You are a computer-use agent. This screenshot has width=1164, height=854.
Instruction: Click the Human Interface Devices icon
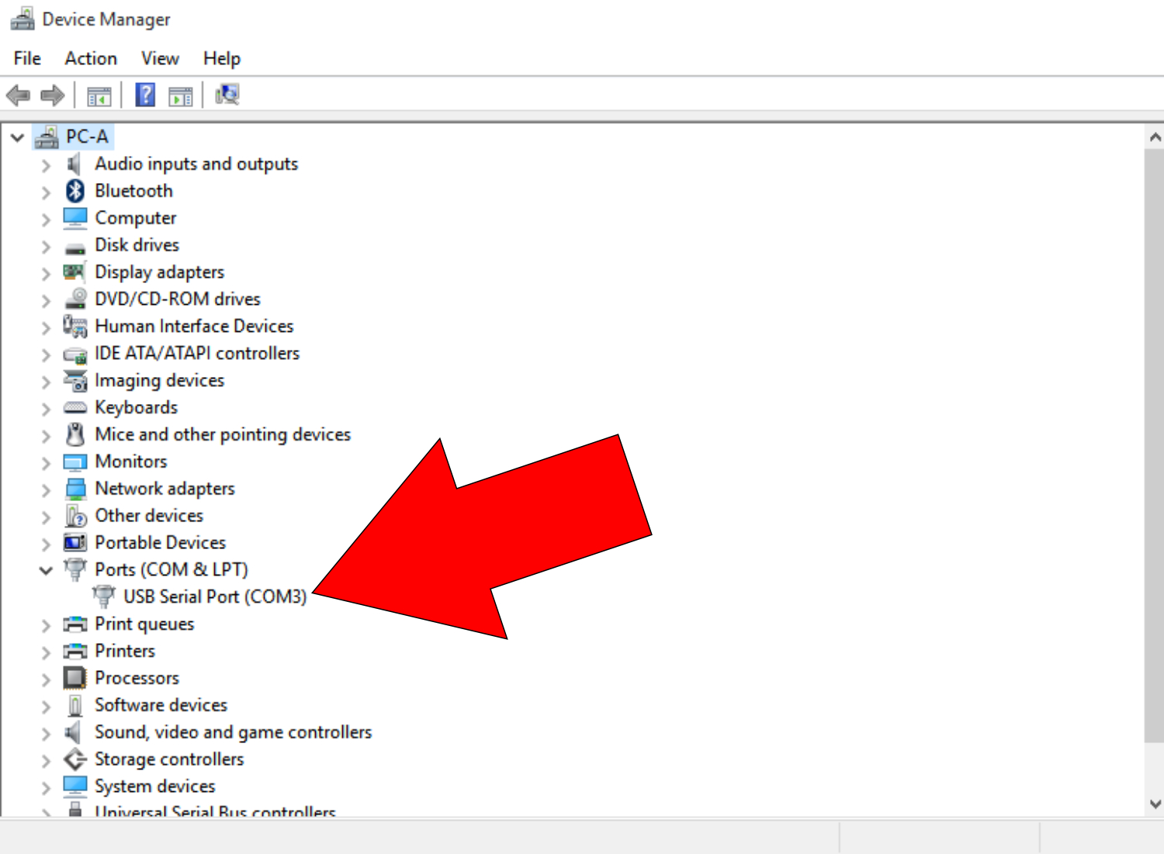[75, 326]
